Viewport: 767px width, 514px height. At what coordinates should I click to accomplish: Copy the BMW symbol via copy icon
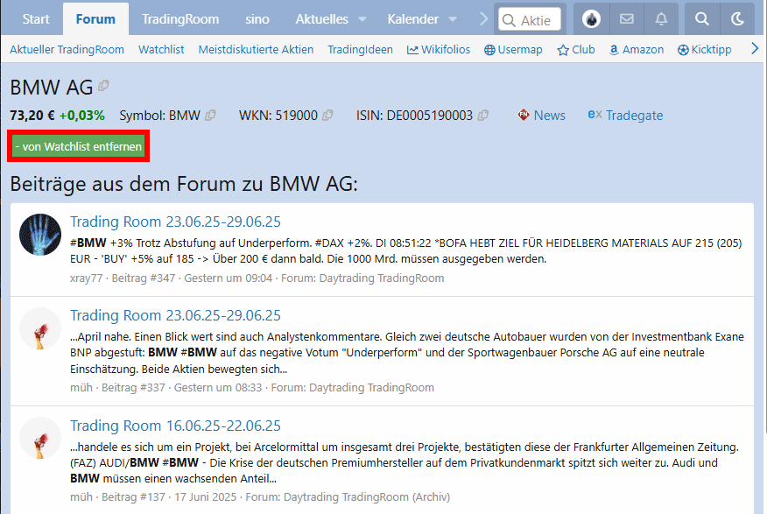point(210,116)
